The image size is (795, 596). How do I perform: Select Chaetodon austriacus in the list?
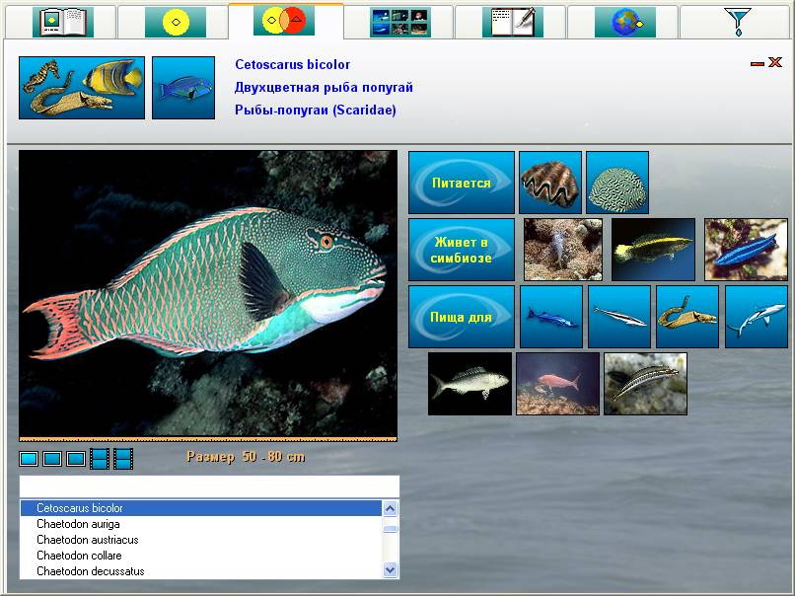click(x=201, y=540)
